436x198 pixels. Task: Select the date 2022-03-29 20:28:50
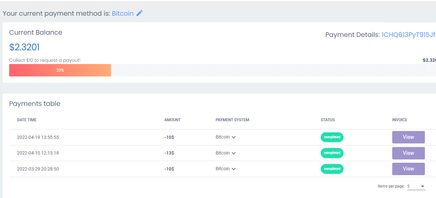(38, 169)
